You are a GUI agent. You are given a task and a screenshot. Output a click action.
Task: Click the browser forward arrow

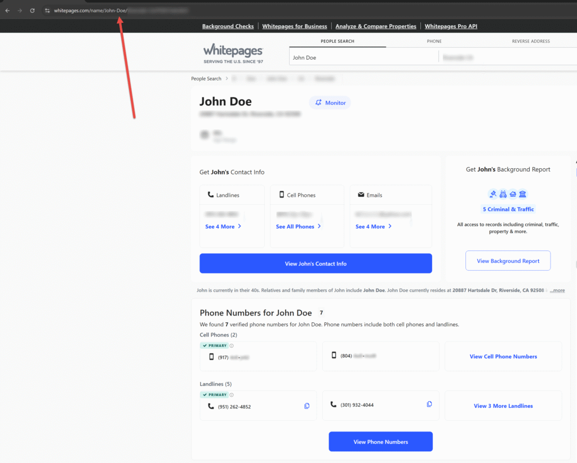pos(20,11)
